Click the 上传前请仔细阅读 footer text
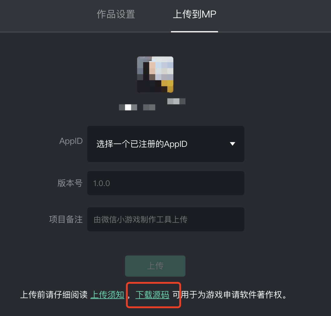Viewport: 331px width, 316px height. (x=54, y=295)
